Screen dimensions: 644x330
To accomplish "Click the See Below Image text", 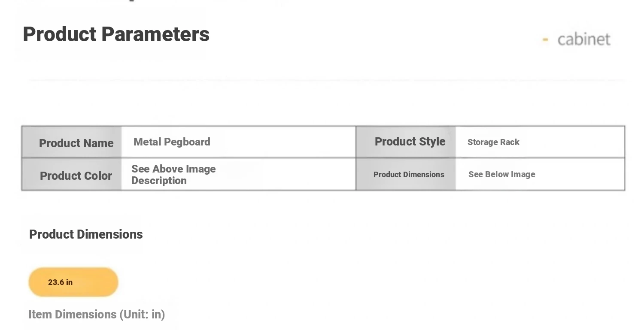I will 501,174.
